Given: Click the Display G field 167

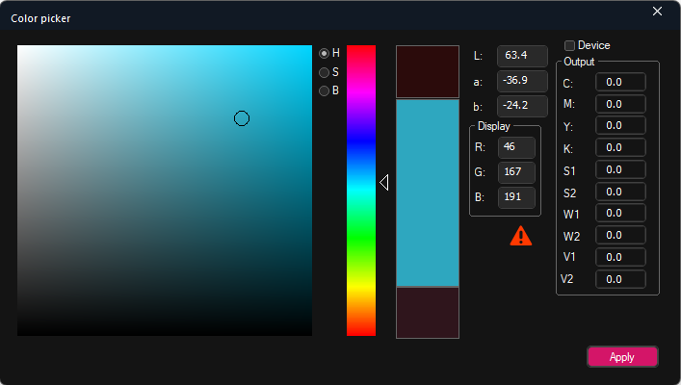Looking at the screenshot, I should coord(516,172).
